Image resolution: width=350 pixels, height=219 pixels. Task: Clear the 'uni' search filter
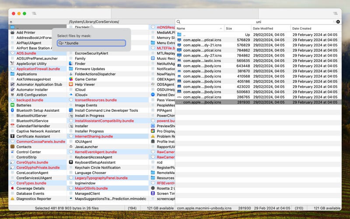338,21
